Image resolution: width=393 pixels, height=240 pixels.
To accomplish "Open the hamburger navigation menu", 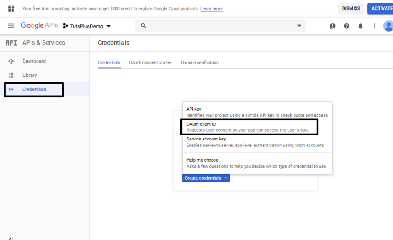I will tap(11, 26).
